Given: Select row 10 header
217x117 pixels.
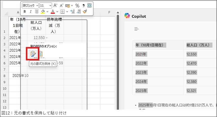Looking at the screenshot, I should [x=4, y=88].
